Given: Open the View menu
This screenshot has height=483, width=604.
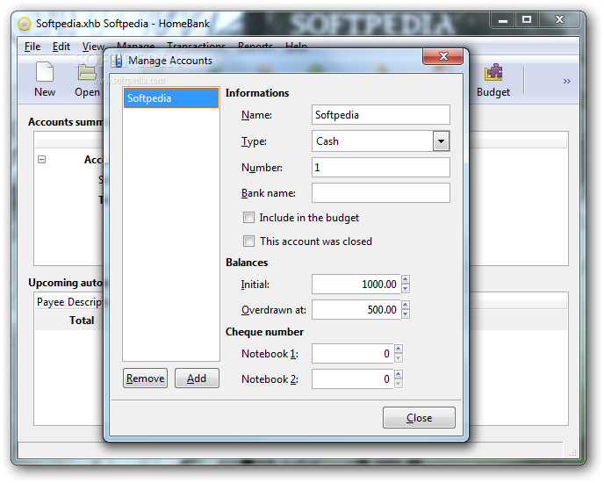Looking at the screenshot, I should tap(93, 47).
